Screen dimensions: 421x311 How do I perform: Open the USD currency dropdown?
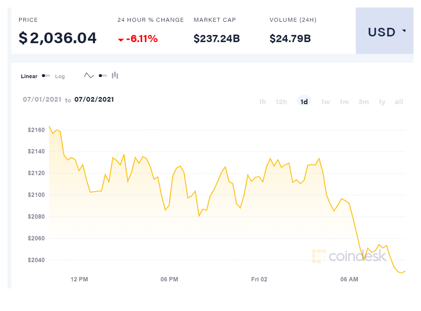tap(384, 32)
